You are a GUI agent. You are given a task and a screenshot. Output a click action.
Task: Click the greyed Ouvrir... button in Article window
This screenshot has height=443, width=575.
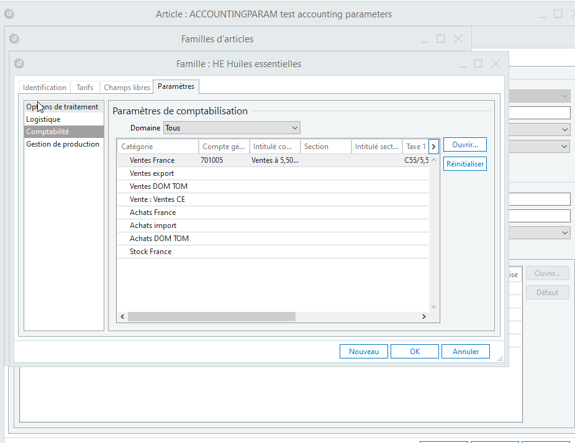548,273
